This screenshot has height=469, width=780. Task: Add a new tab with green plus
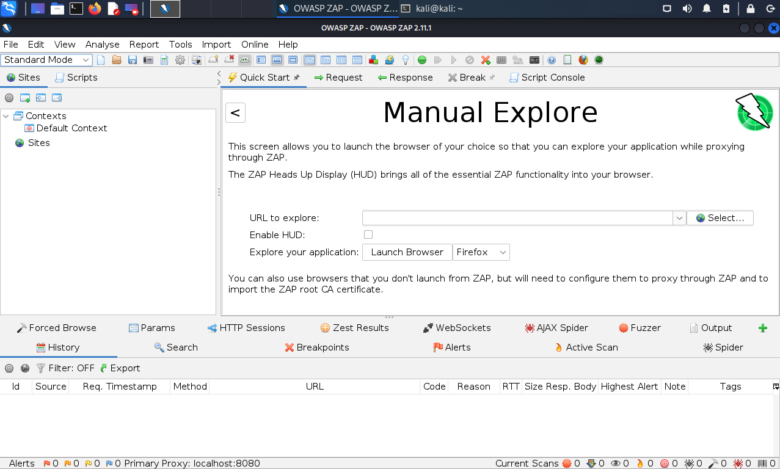coord(762,328)
